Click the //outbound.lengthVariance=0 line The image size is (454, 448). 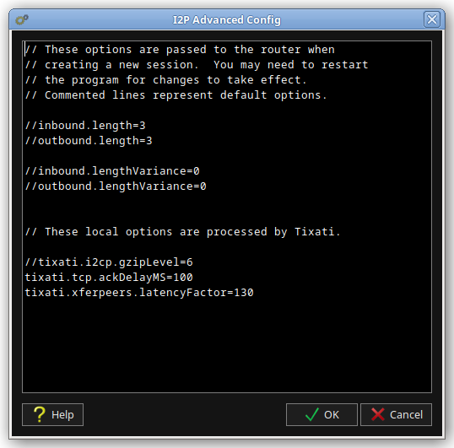pos(116,186)
